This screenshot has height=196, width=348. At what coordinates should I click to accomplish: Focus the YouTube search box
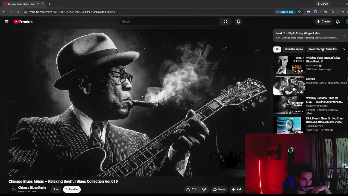(x=169, y=22)
